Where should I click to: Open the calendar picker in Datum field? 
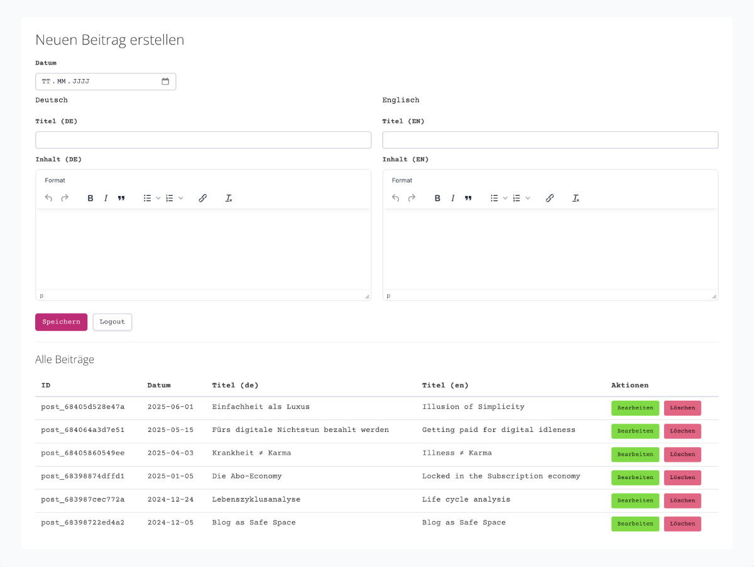[x=165, y=82]
